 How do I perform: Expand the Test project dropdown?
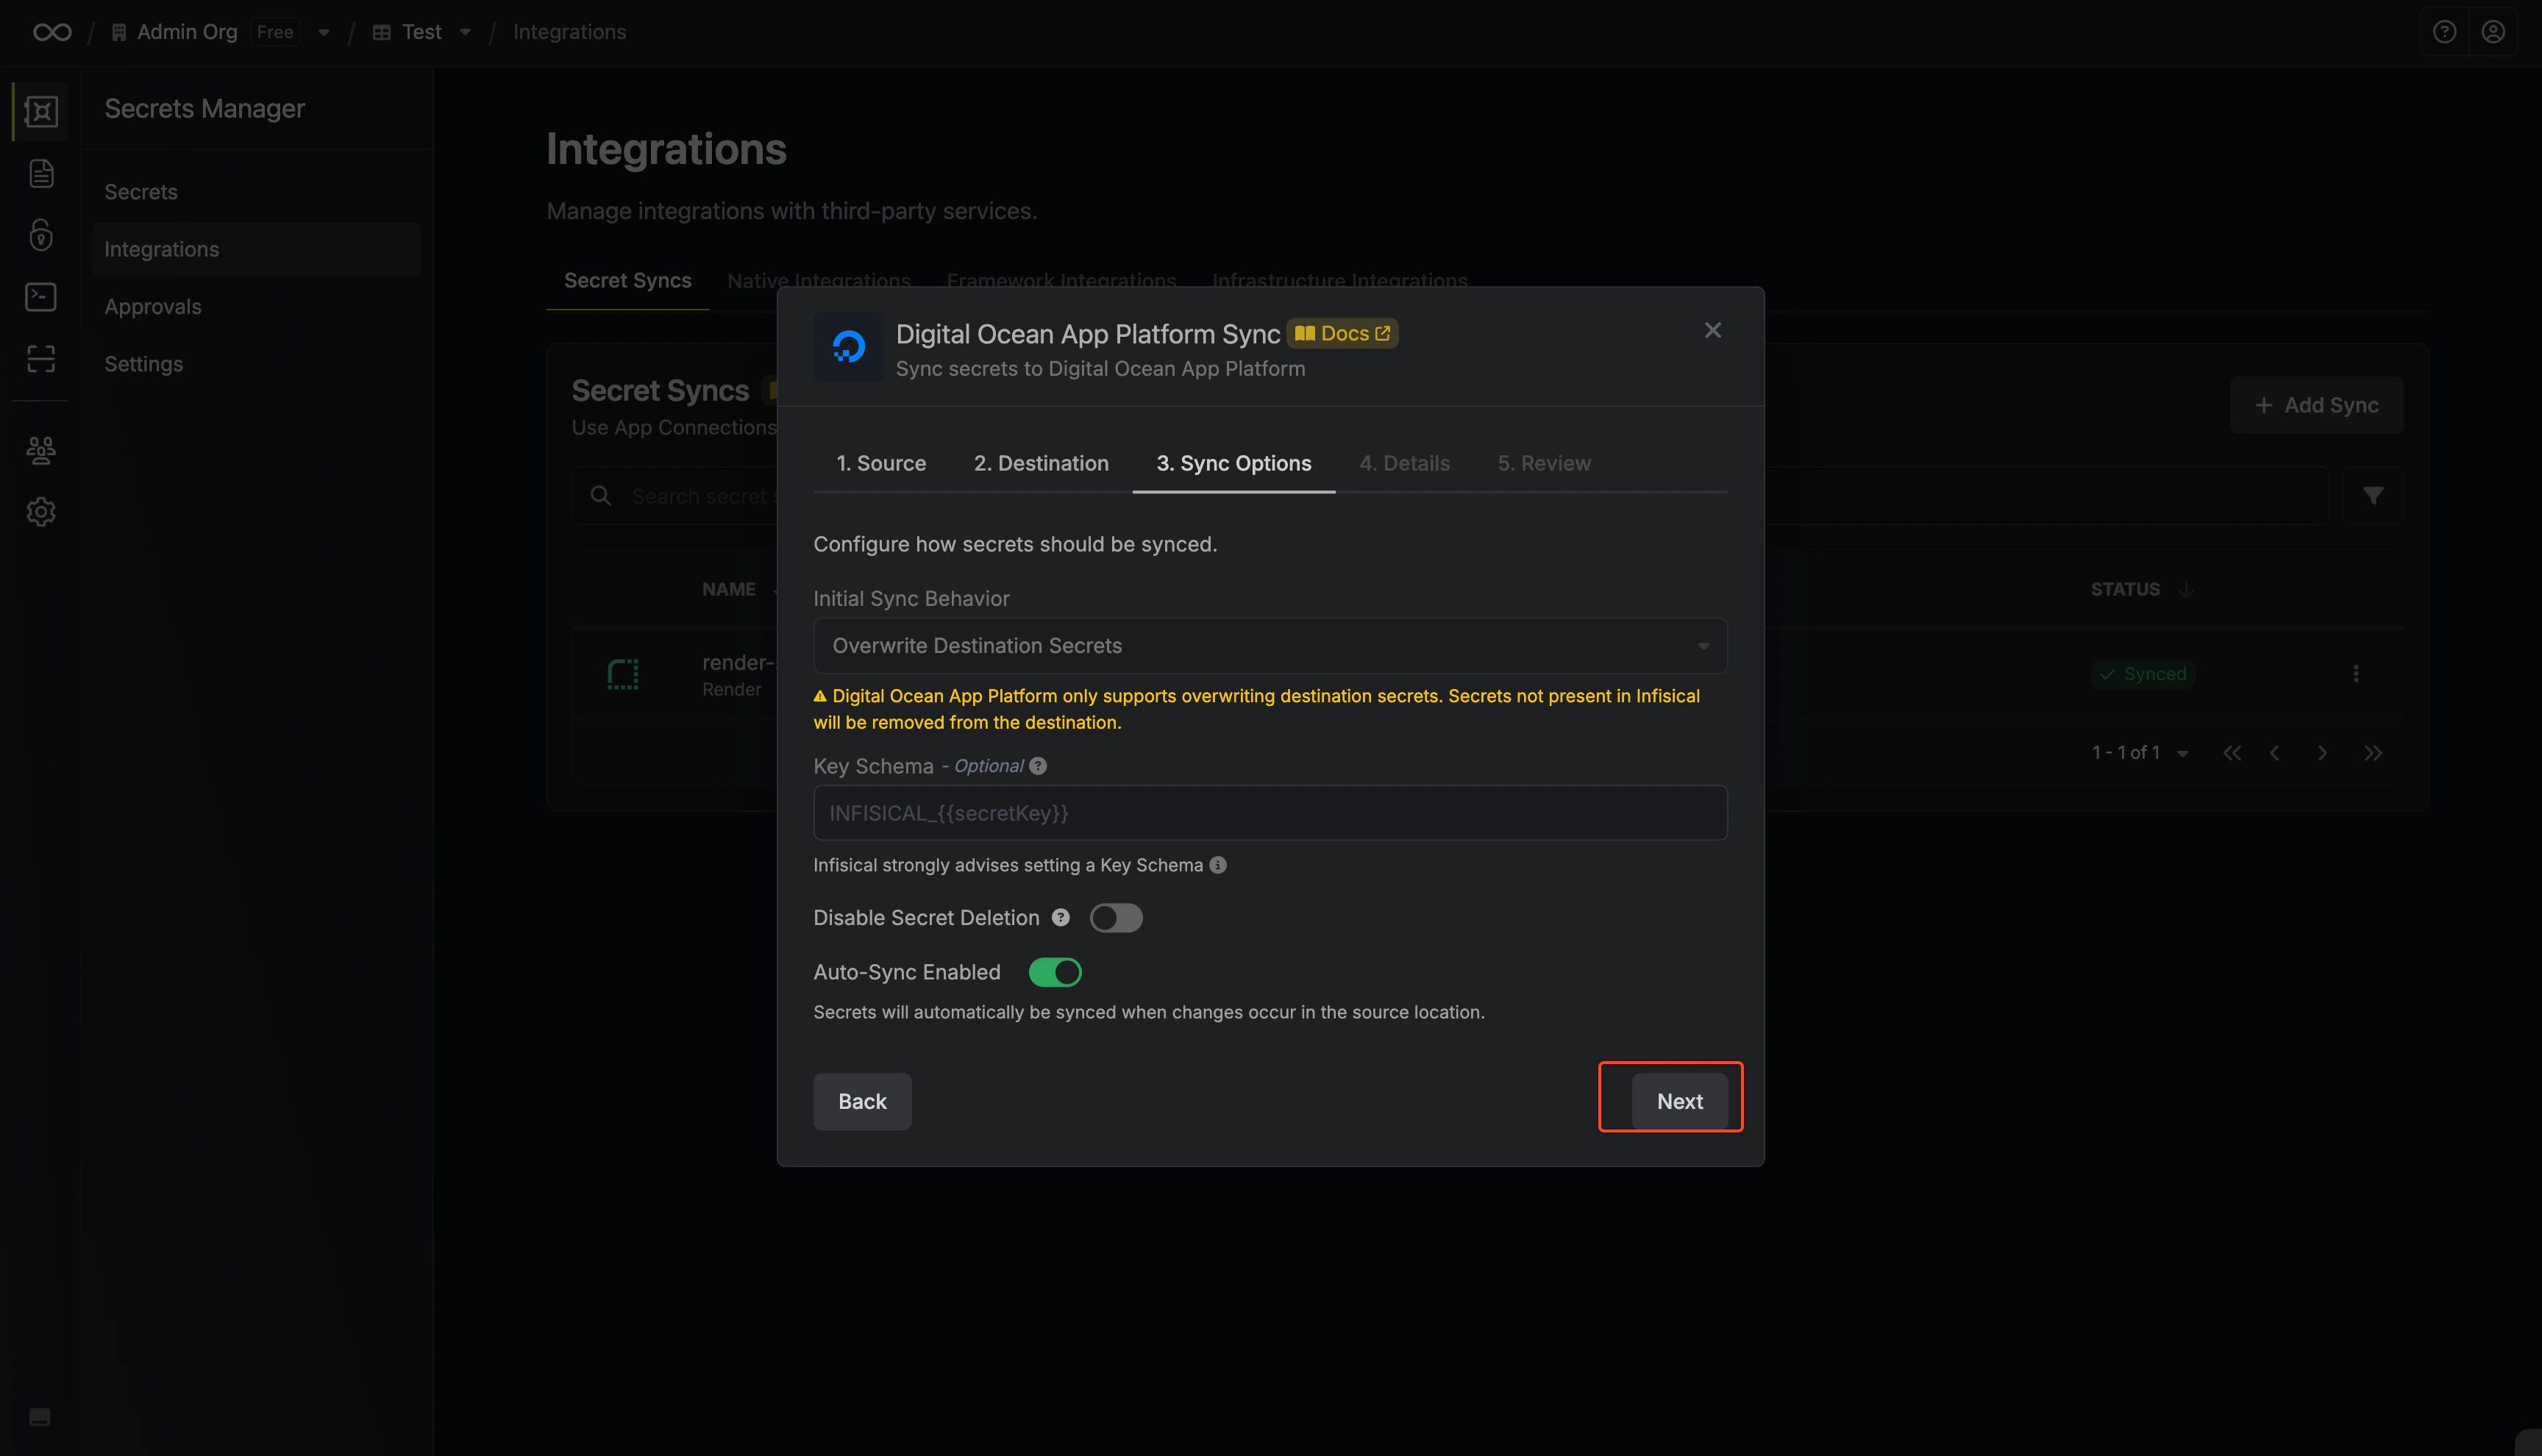[x=465, y=32]
